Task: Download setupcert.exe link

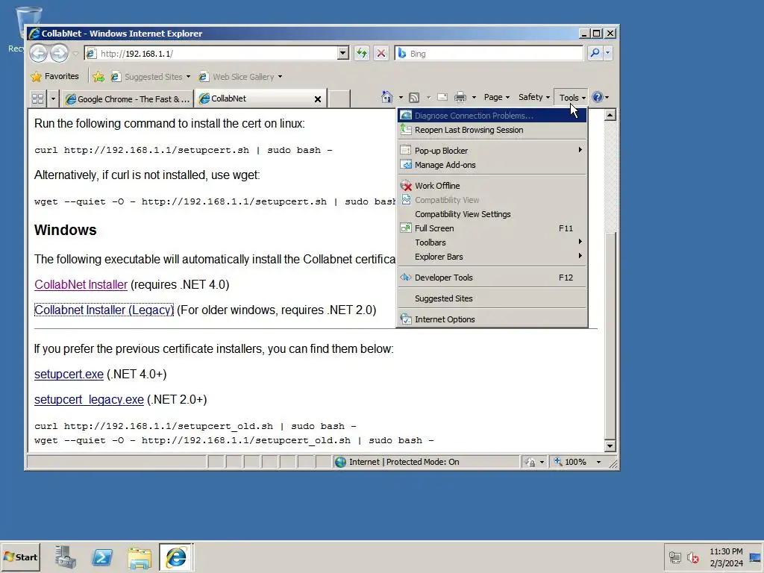Action: pyautogui.click(x=69, y=375)
